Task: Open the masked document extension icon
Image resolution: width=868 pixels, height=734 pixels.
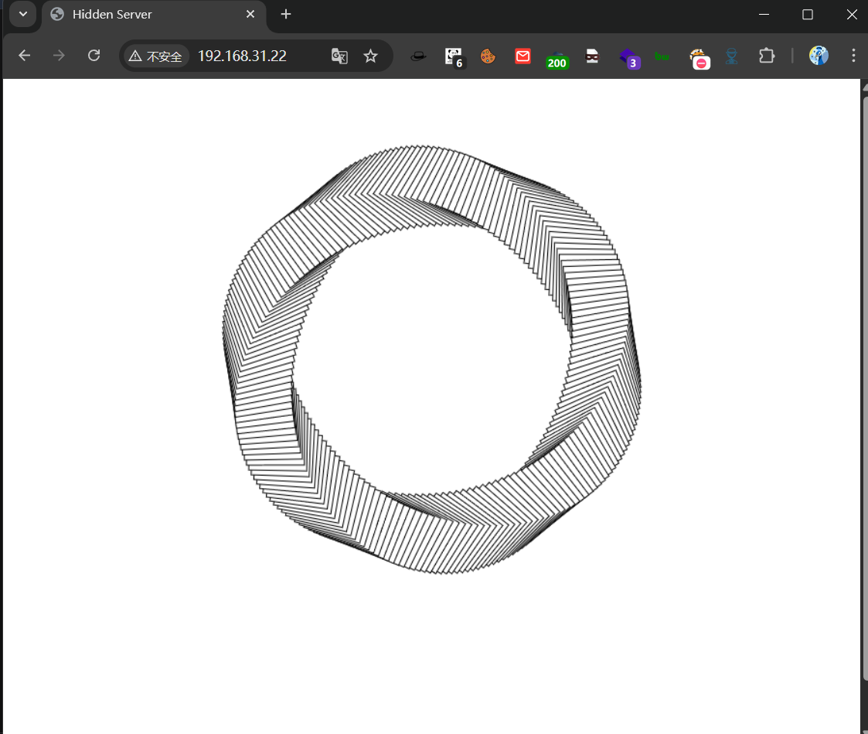Action: (x=592, y=56)
